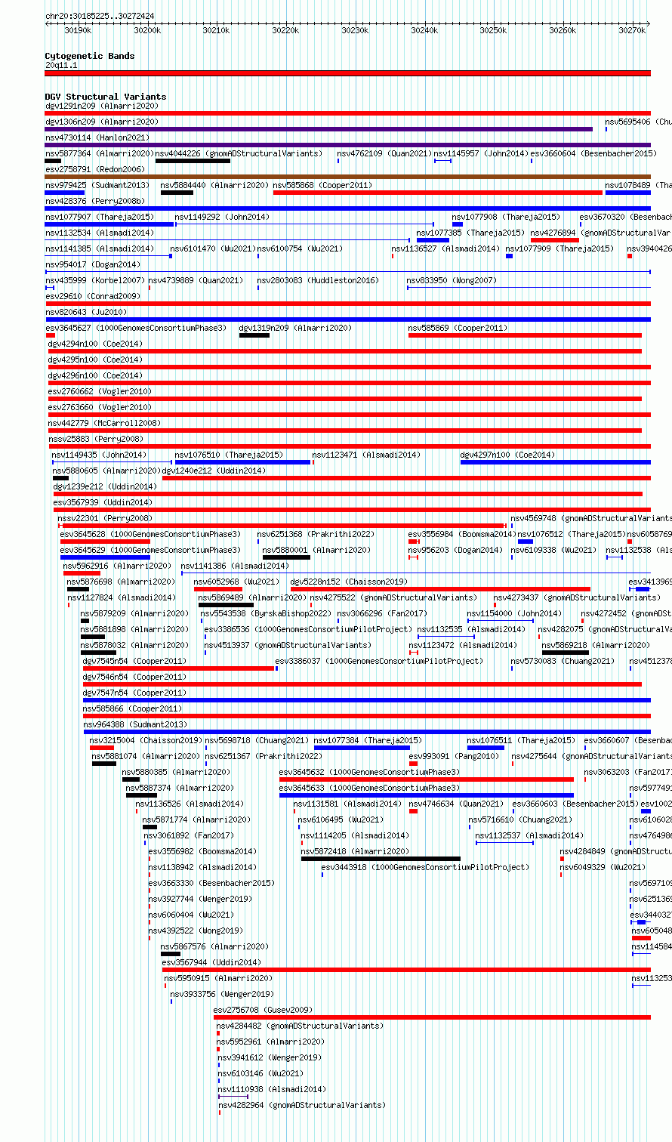
Task: Select the 20q11.1 band label
Action: pyautogui.click(x=61, y=66)
